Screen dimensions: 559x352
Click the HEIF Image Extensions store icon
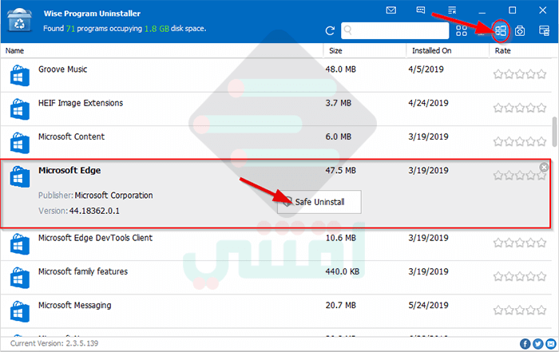(20, 109)
